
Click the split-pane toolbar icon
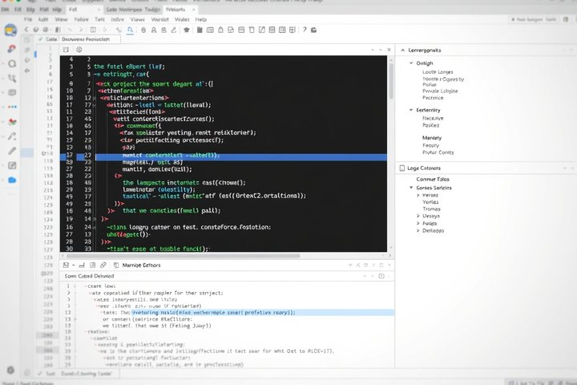pyautogui.click(x=93, y=30)
